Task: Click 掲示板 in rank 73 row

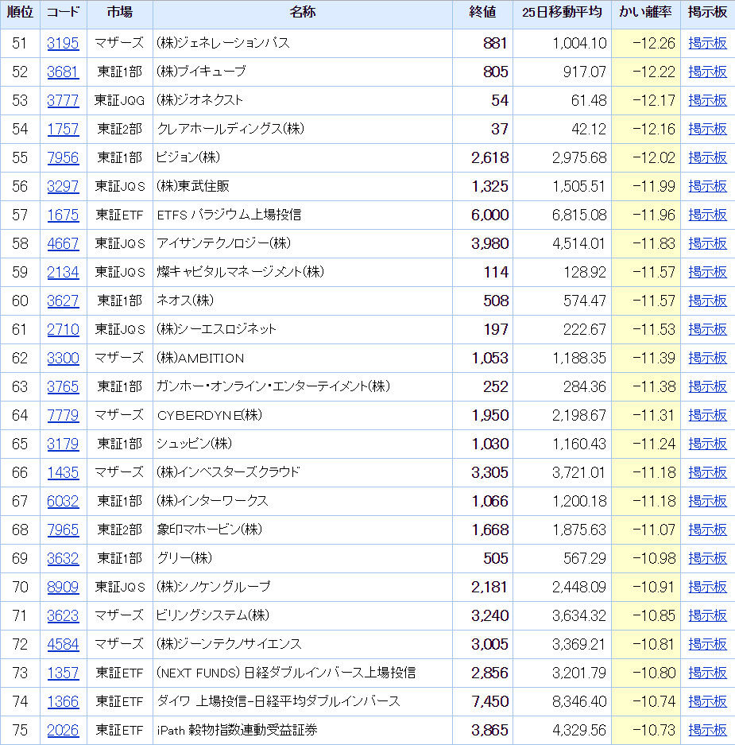Action: [707, 673]
